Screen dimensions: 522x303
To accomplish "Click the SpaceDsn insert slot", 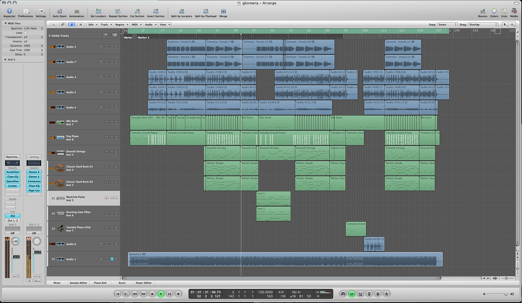I will coord(13,181).
